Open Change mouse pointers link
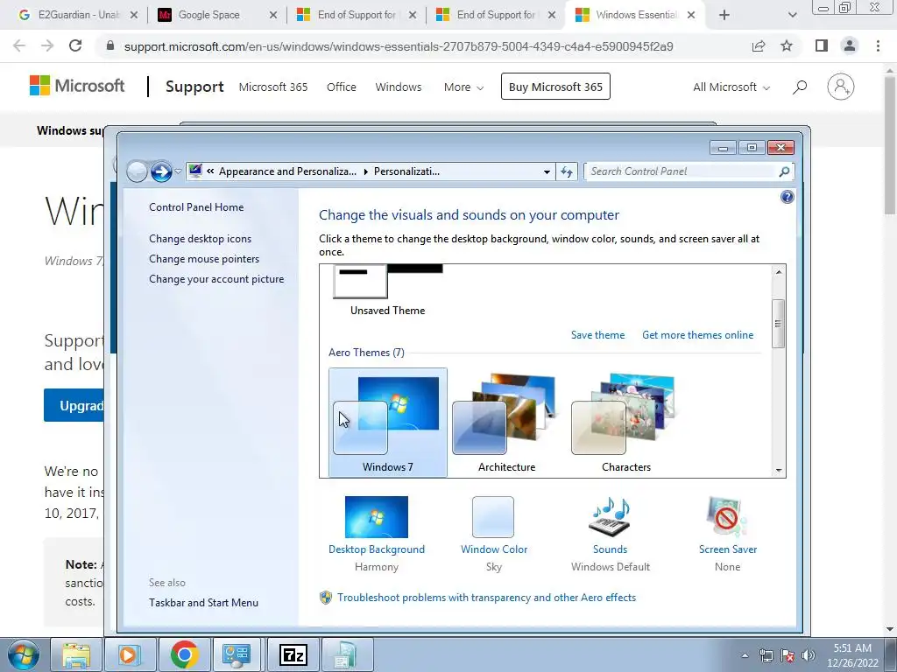This screenshot has height=672, width=897. pyautogui.click(x=204, y=259)
